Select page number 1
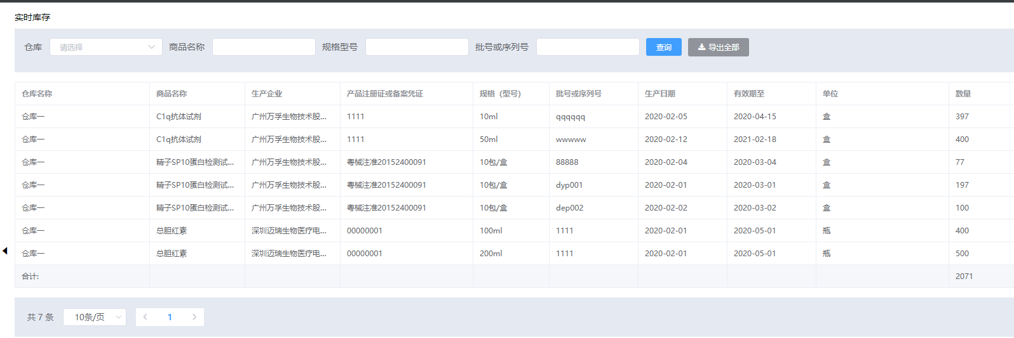 click(x=170, y=317)
